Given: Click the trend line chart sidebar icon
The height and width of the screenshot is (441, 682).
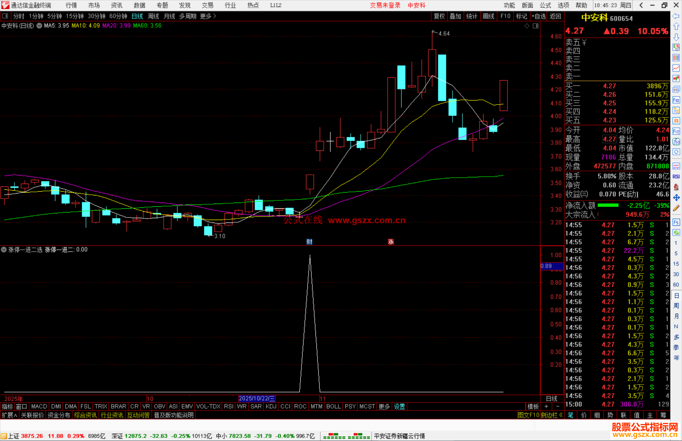Looking at the screenshot, I should point(676,68).
